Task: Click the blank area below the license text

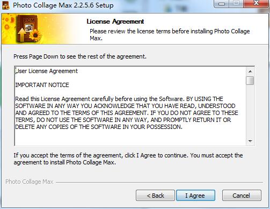Action: click(x=130, y=138)
